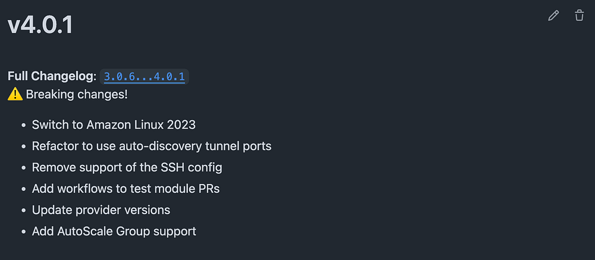
Task: Delete the release with the trash icon
Action: [x=579, y=15]
